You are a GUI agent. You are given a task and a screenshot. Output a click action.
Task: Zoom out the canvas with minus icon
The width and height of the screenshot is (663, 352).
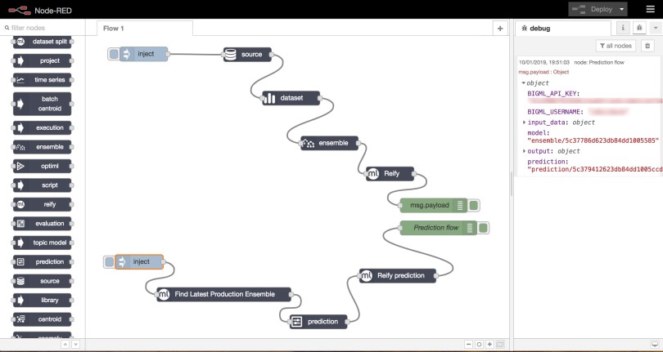[468, 344]
